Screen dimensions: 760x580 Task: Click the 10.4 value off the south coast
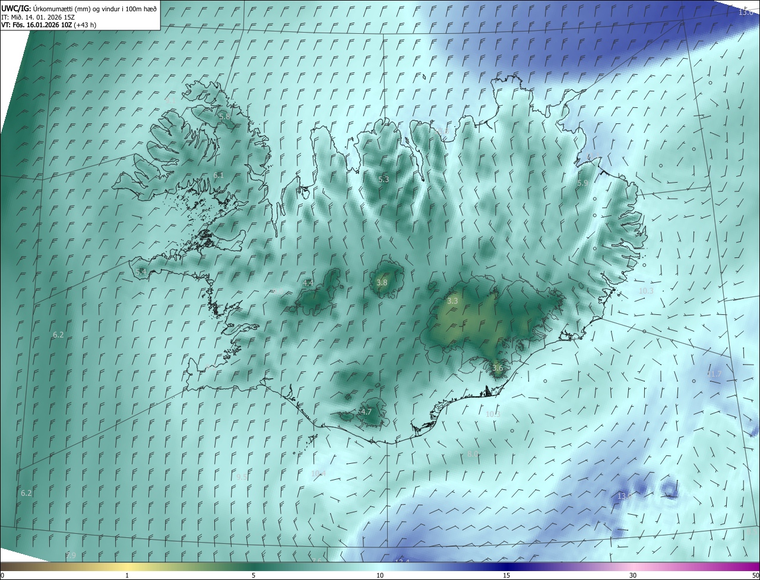[318, 473]
